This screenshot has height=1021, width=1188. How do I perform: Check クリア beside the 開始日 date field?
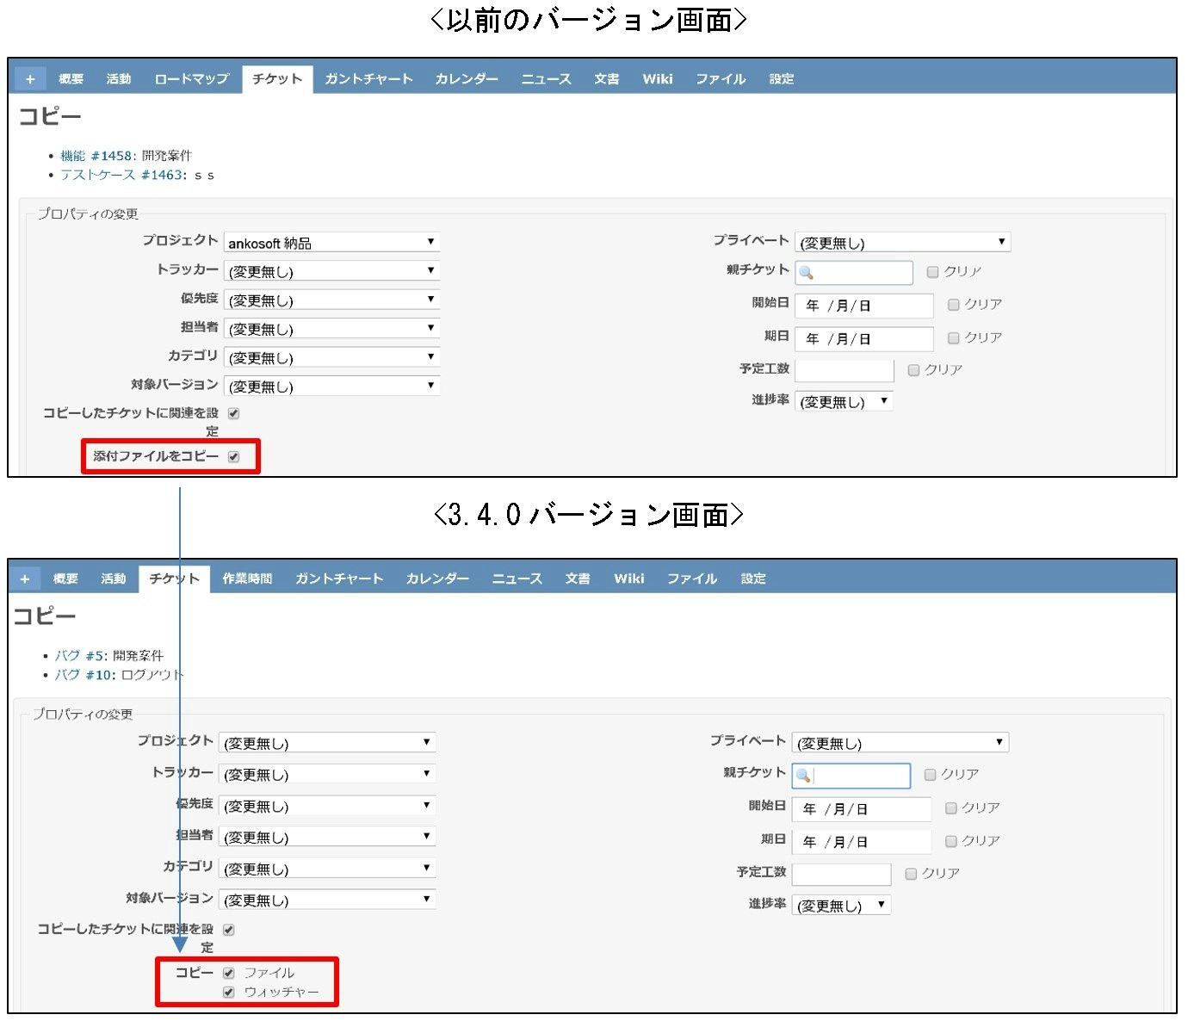[953, 304]
